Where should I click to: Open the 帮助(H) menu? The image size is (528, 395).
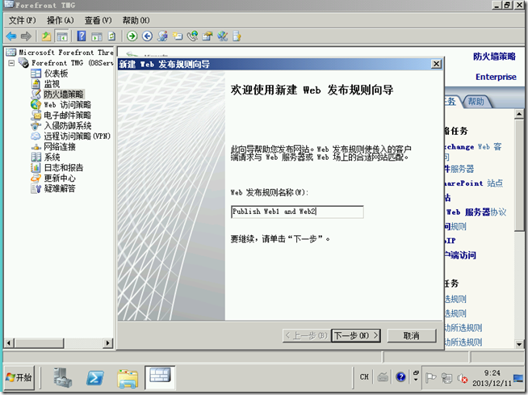tap(136, 20)
